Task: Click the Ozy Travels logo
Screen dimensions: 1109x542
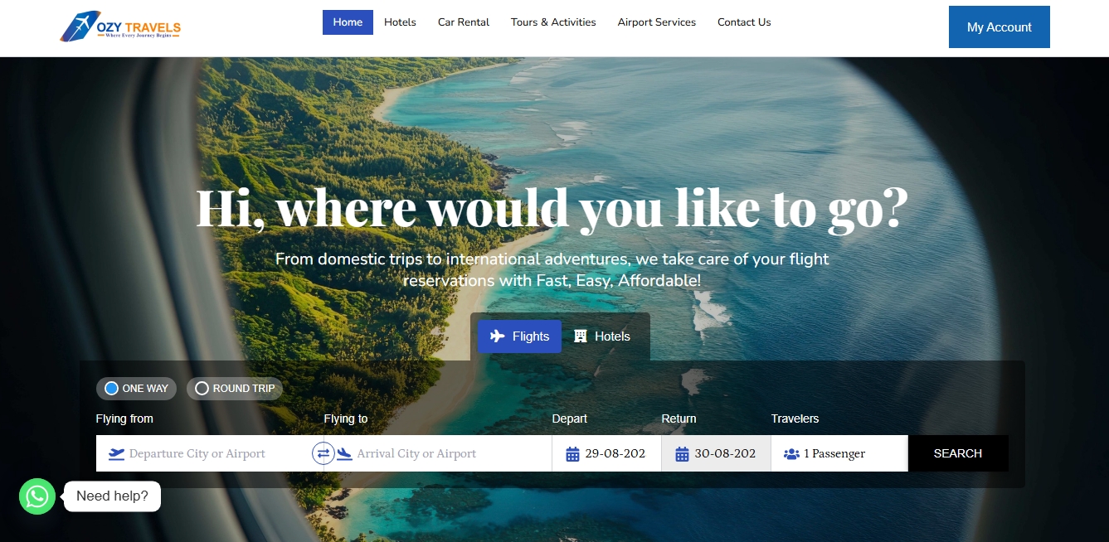Action: tap(120, 27)
